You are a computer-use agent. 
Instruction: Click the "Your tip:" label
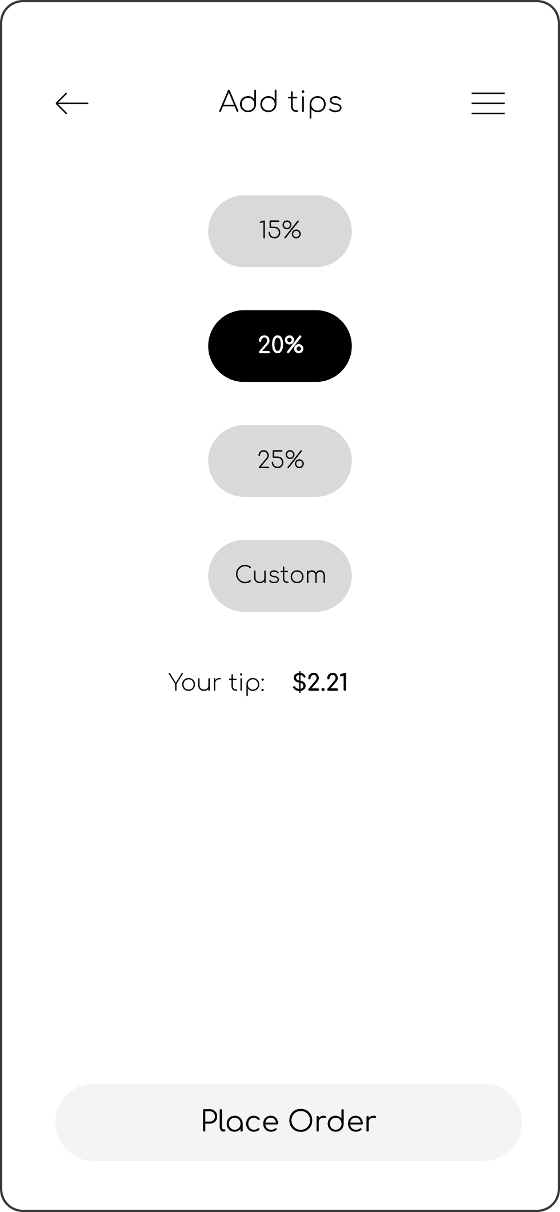pos(217,683)
